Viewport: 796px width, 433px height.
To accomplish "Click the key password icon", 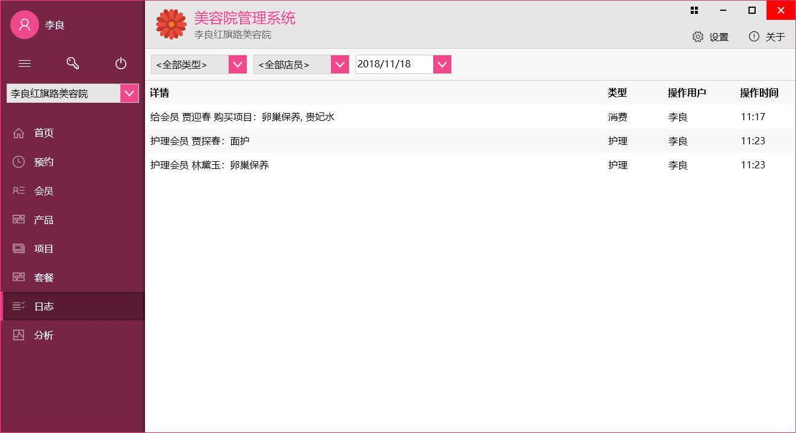I will click(73, 64).
